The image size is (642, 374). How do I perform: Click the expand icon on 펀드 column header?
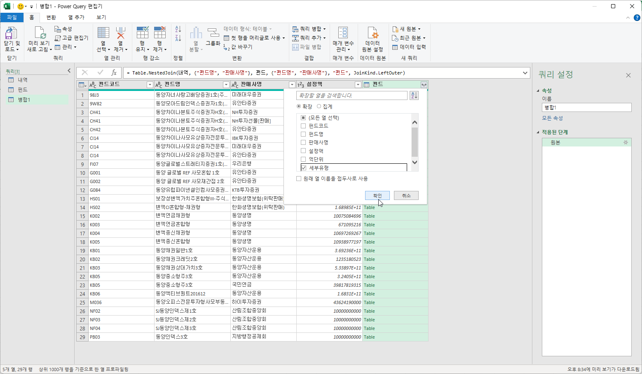(424, 85)
